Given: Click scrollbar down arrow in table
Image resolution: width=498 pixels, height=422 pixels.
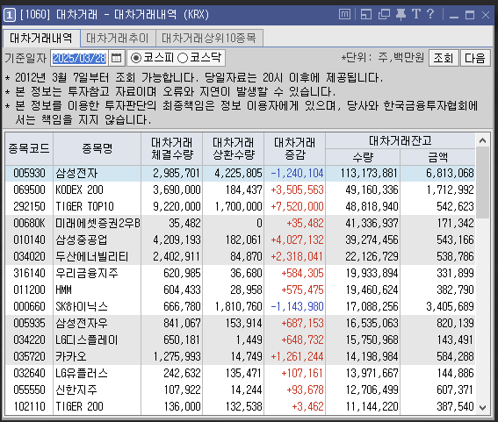Looking at the screenshot, I should click(482, 407).
